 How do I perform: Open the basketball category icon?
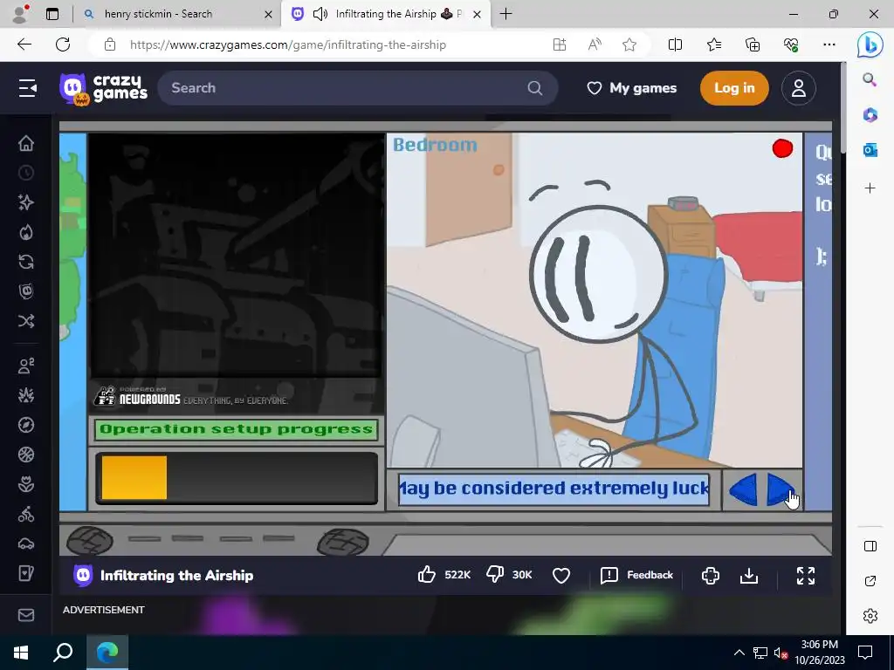[x=25, y=455]
